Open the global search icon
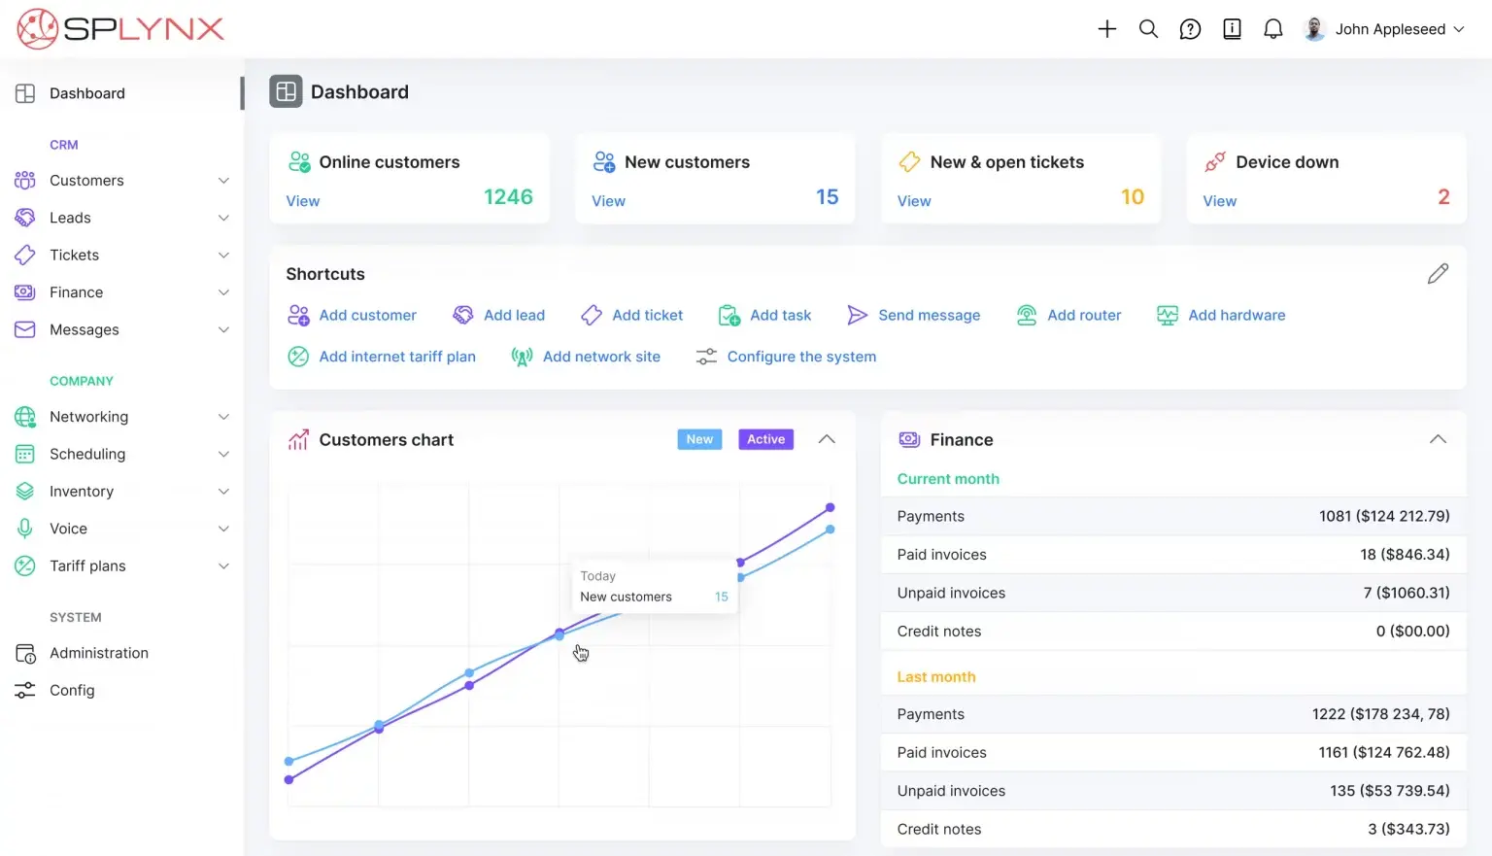 pyautogui.click(x=1148, y=29)
